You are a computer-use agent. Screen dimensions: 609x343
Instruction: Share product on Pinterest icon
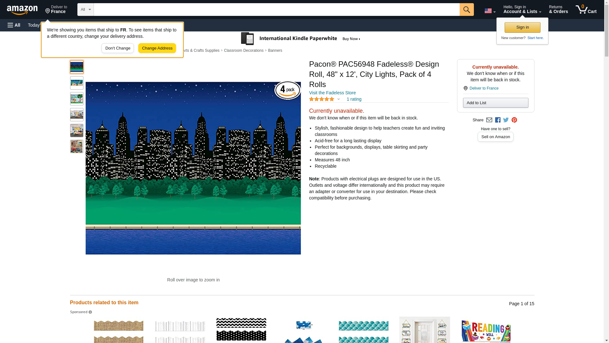coord(514,120)
